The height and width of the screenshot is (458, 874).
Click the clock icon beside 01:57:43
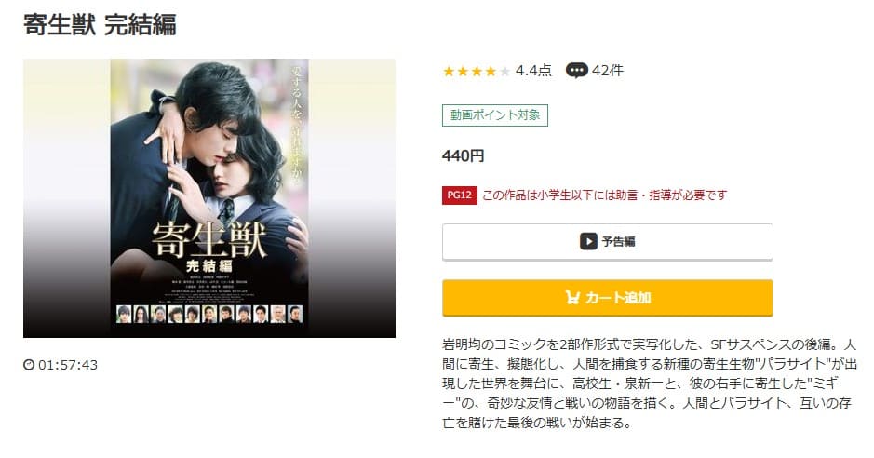tap(29, 364)
